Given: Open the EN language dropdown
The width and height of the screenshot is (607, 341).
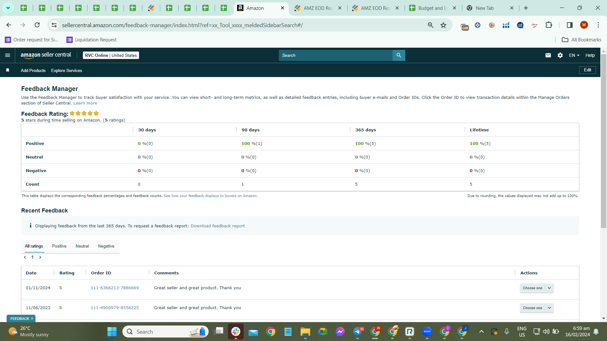Looking at the screenshot, I should pos(574,55).
